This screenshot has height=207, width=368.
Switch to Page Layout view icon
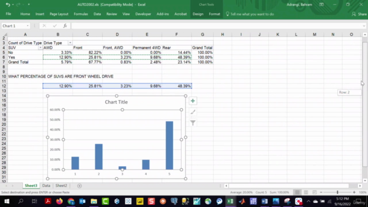click(306, 193)
